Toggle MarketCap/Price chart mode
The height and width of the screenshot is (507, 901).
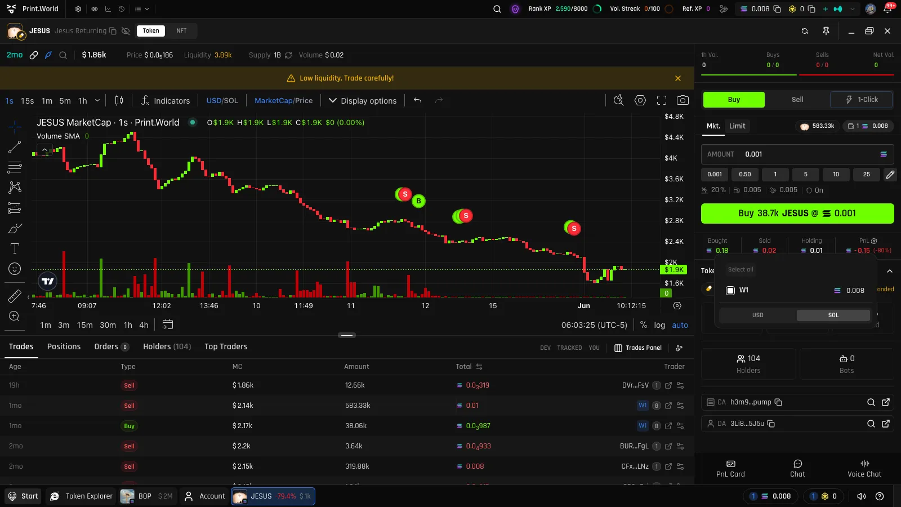[x=283, y=100]
